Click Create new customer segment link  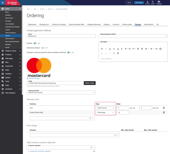click(x=40, y=151)
